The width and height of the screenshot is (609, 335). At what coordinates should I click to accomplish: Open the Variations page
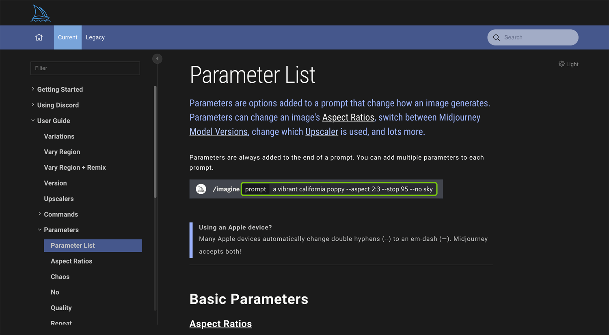click(x=59, y=136)
